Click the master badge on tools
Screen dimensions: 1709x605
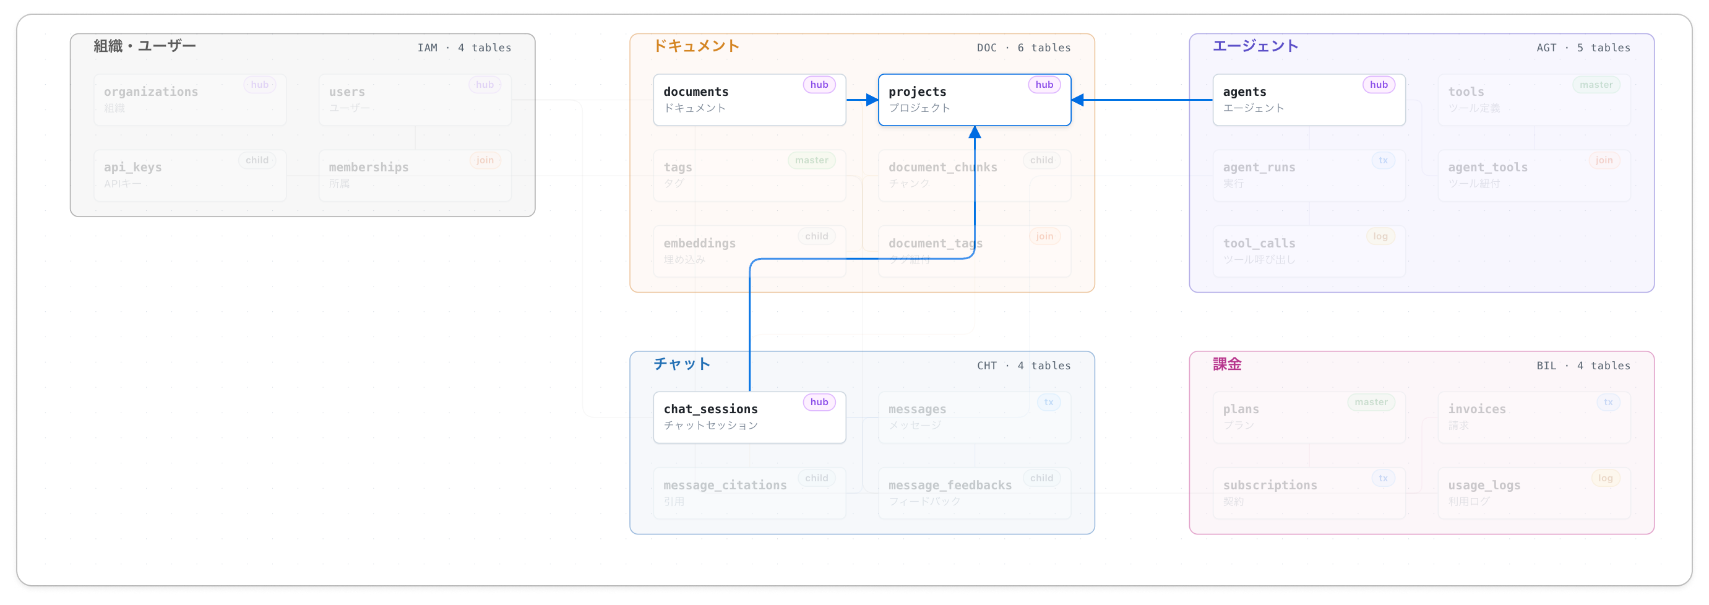pos(1596,84)
